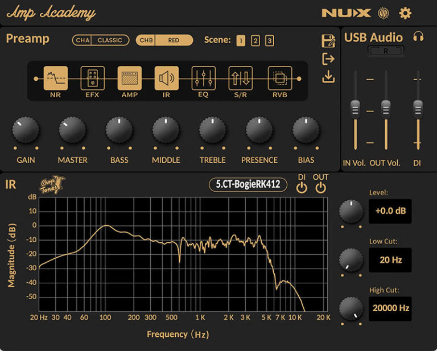Click the Magnitude (dB) axis label
This screenshot has width=437, height=351.
pyautogui.click(x=11, y=255)
